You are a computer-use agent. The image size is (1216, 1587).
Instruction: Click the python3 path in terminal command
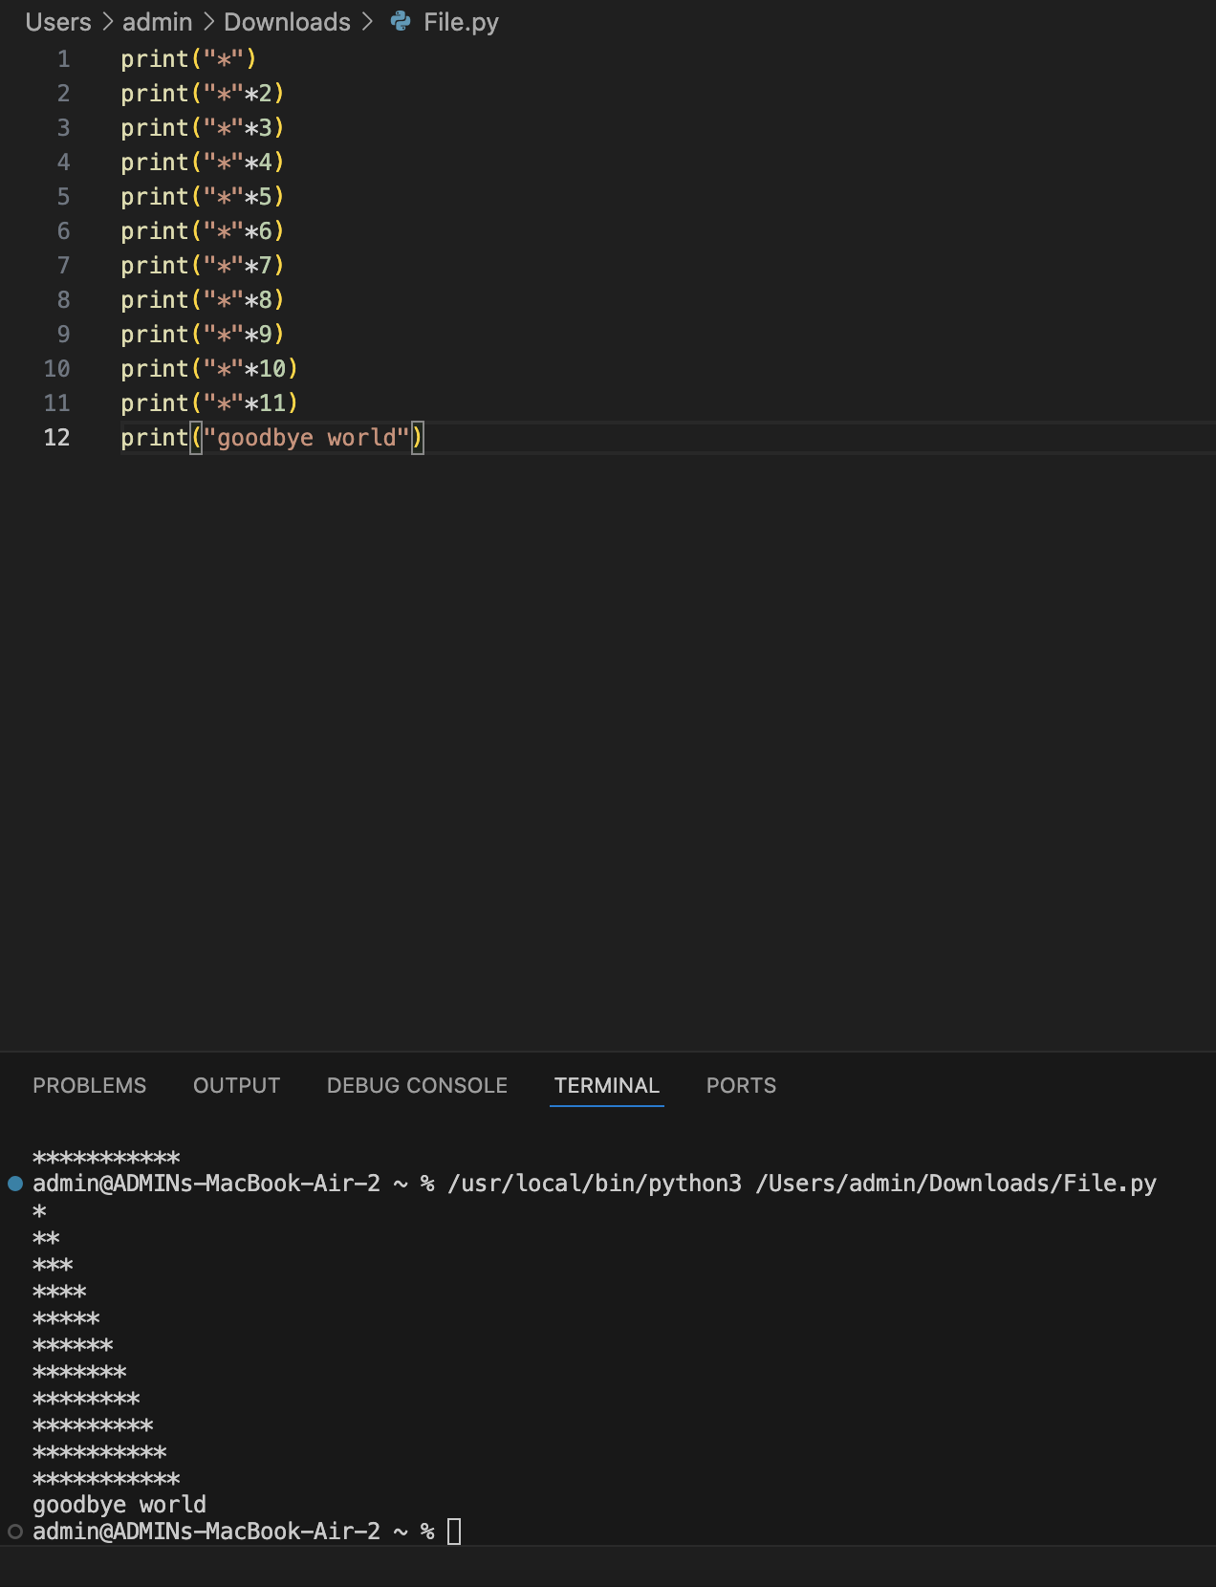[594, 1184]
